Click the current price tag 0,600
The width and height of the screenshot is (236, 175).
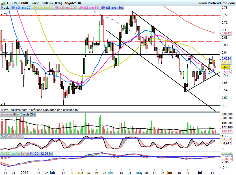pos(225,67)
